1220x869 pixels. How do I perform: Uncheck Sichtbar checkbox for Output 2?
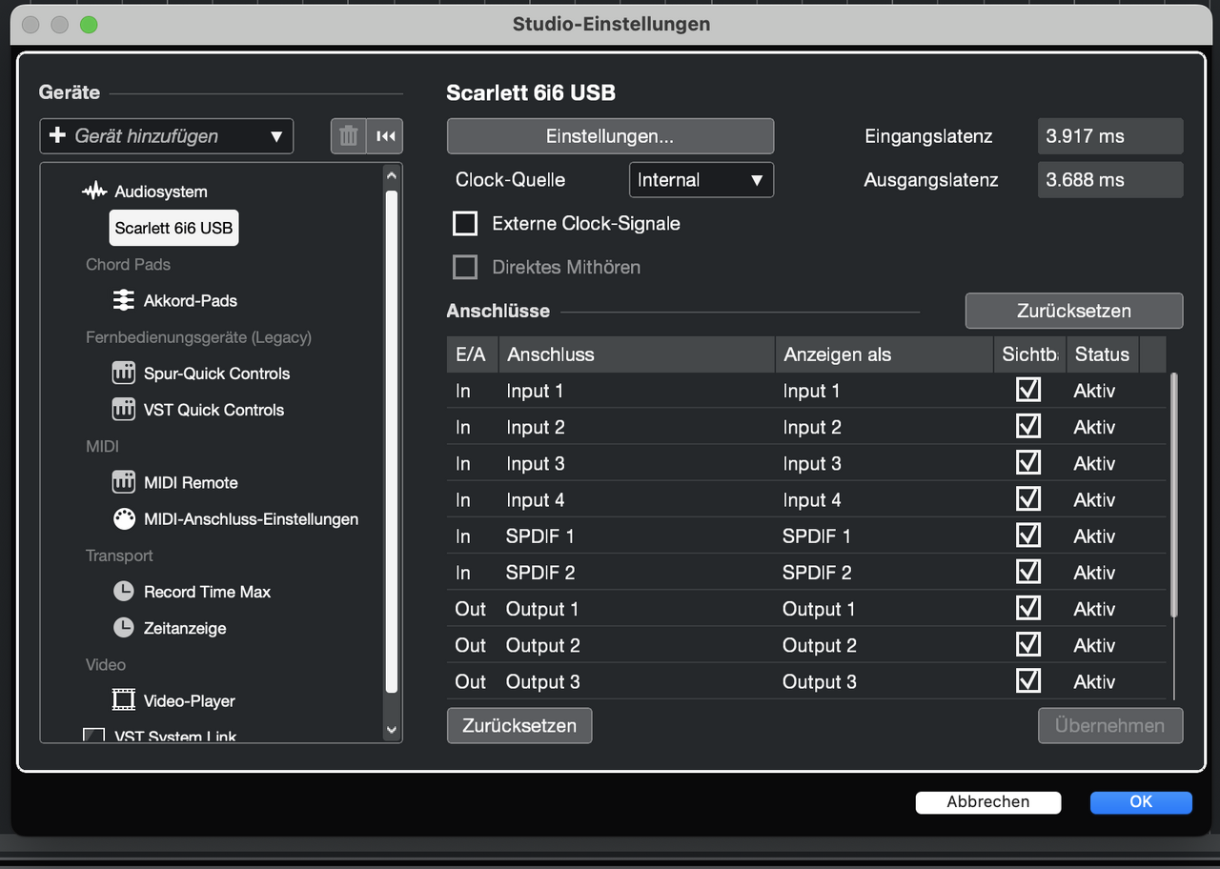point(1028,644)
